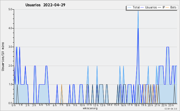Click the '21 h' x-axis label

click(157, 105)
